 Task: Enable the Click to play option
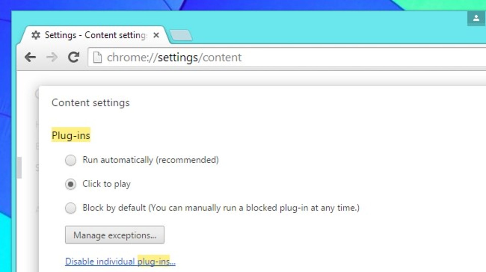(71, 184)
